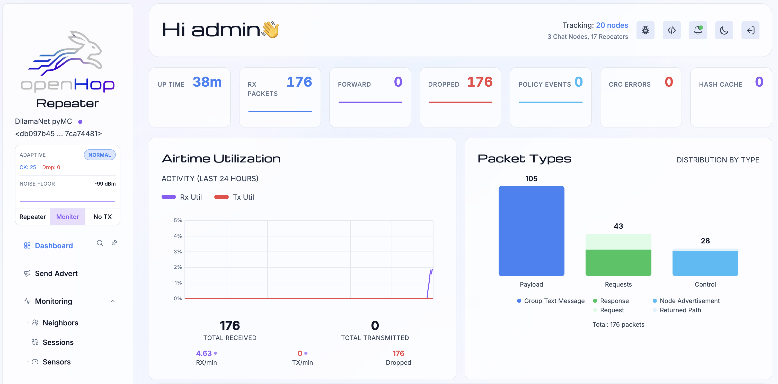778x384 pixels.
Task: Switch to dark mode with moon icon
Action: tap(724, 30)
